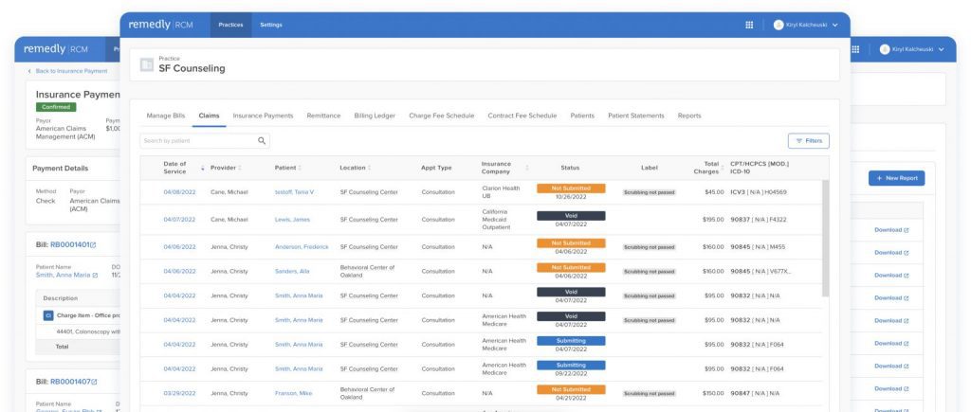Open link icon next to Smith, Anna Maria
Viewport: 971px width, 412px height.
tap(96, 275)
